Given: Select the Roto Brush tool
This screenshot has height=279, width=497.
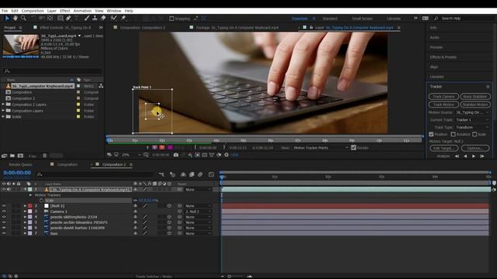Looking at the screenshot, I should coord(114,19).
